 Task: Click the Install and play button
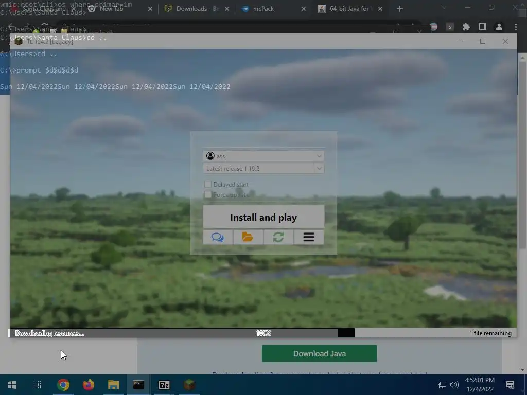(263, 217)
